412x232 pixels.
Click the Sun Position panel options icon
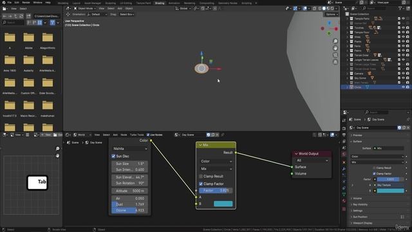tap(402, 217)
